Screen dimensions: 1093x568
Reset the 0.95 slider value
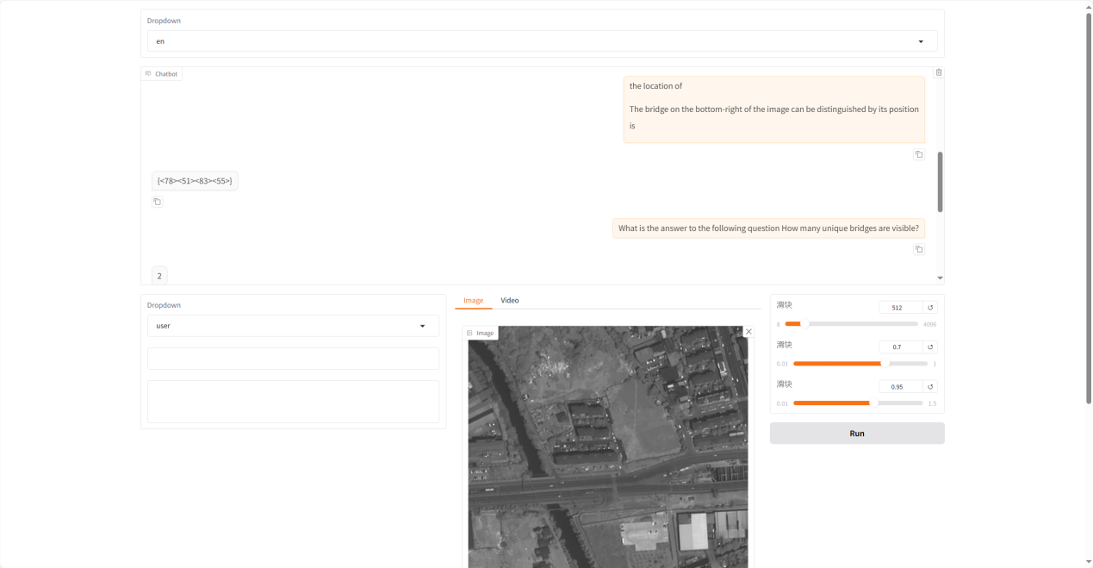(x=930, y=387)
